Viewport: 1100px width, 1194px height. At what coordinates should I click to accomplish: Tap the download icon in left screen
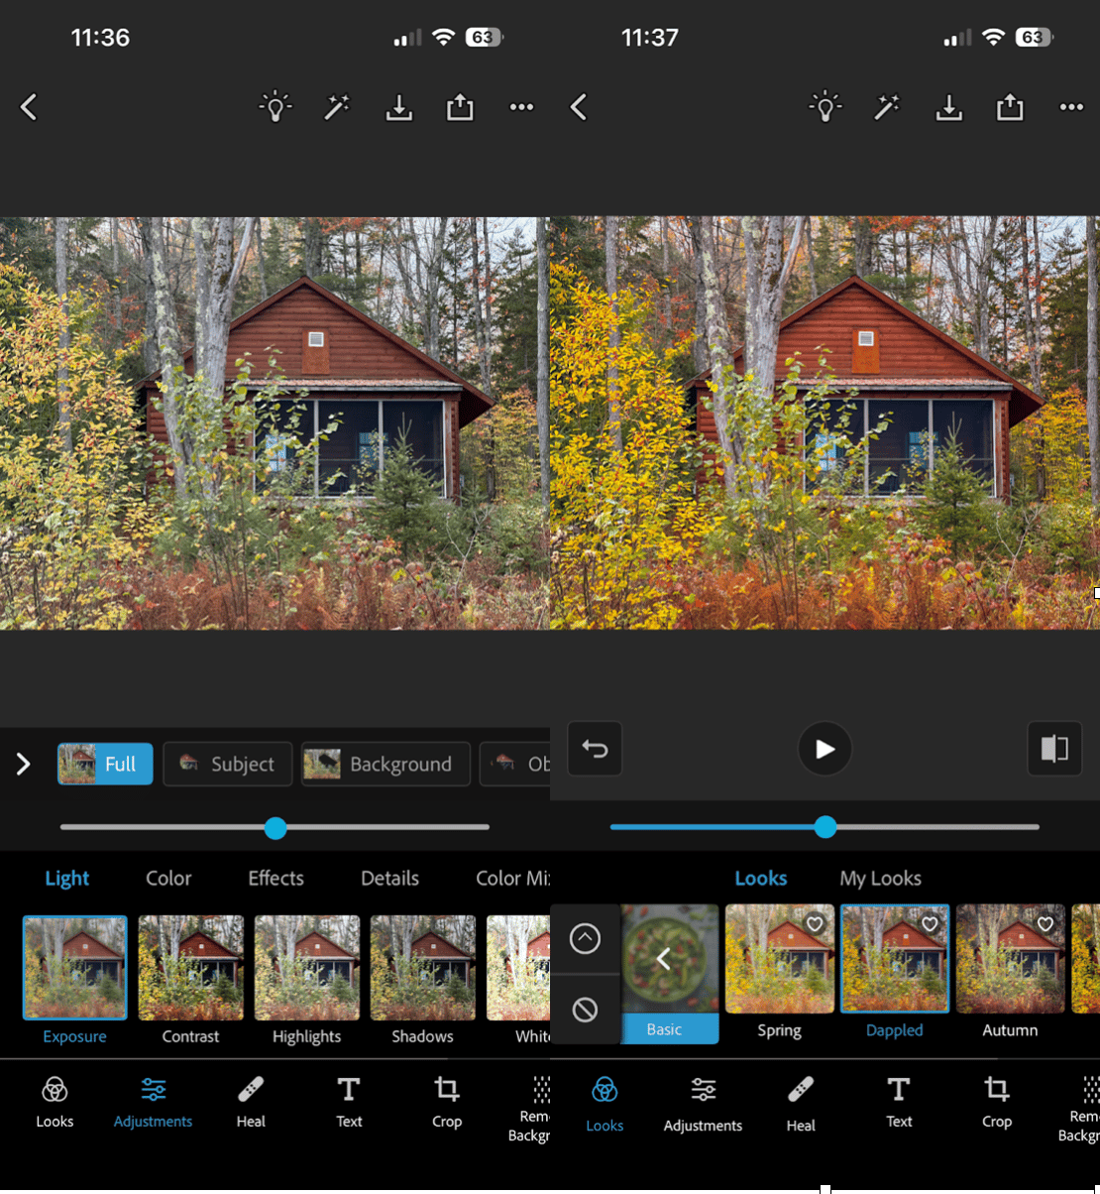tap(398, 107)
